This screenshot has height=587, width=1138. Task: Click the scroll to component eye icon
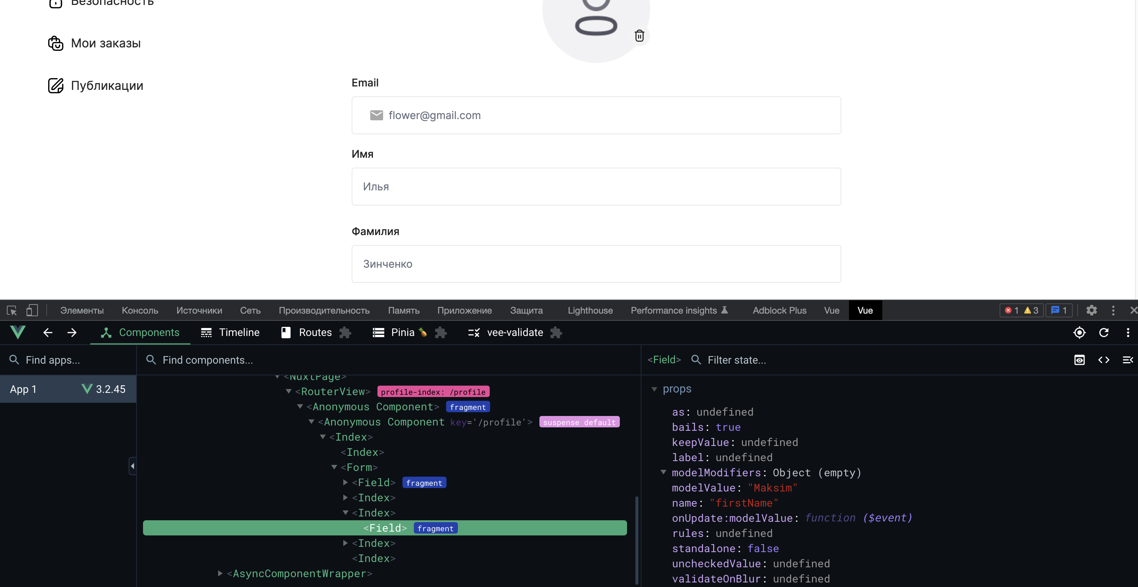1079,360
